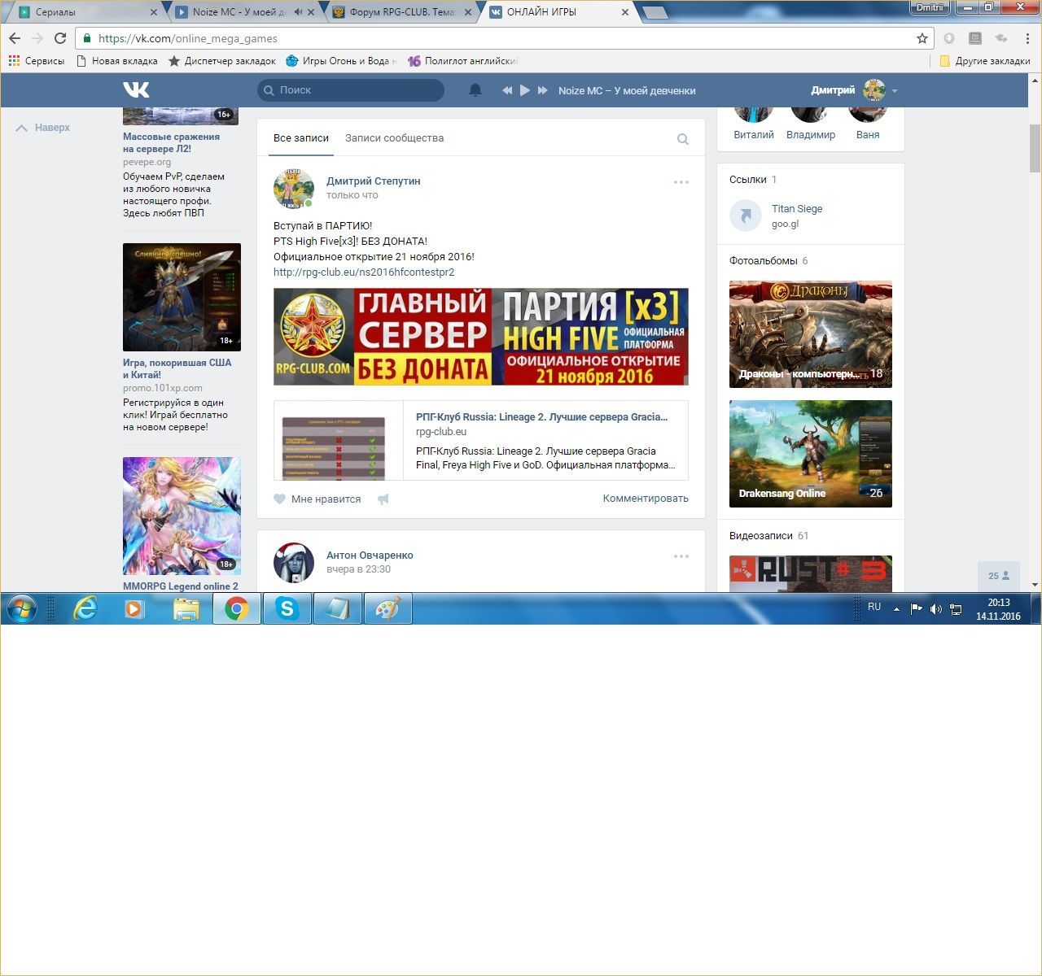The height and width of the screenshot is (976, 1042).
Task: Open Игры Огонь и Вода bookmark
Action: coord(341,61)
